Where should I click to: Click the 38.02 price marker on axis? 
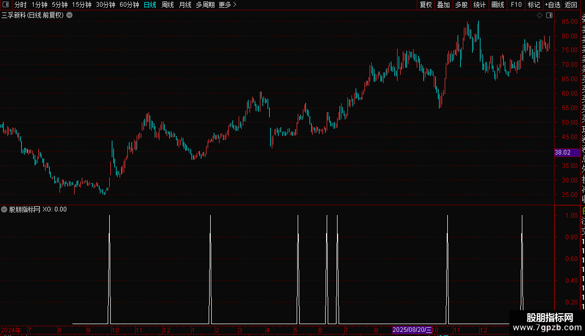[x=567, y=152]
